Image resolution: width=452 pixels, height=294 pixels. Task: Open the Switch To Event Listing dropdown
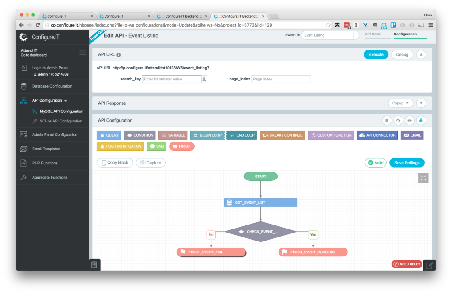click(x=330, y=35)
